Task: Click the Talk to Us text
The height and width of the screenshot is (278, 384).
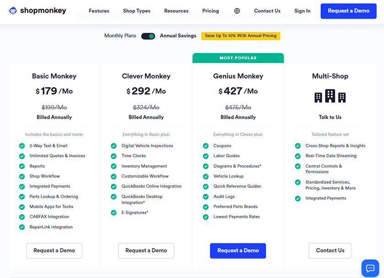Action: click(x=330, y=117)
